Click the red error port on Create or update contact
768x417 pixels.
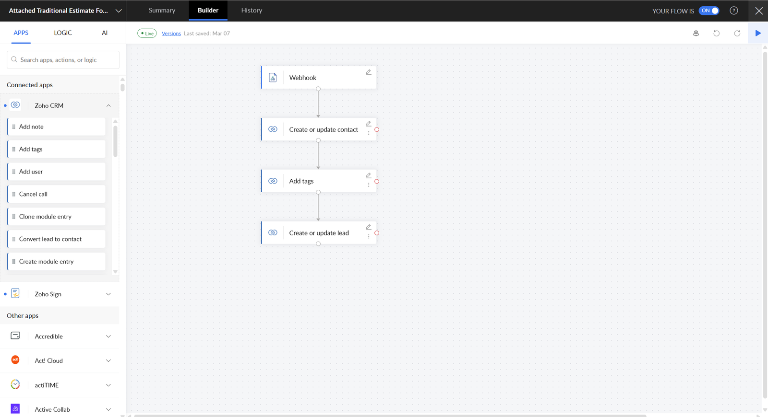pos(377,129)
